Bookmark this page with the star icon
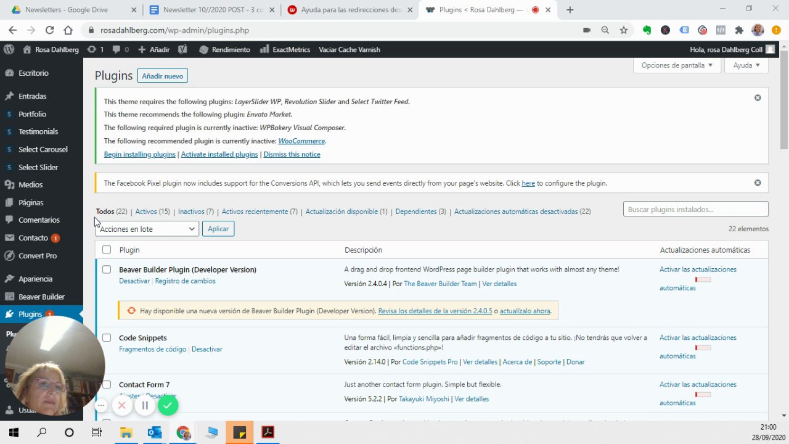789x444 pixels. coord(624,30)
